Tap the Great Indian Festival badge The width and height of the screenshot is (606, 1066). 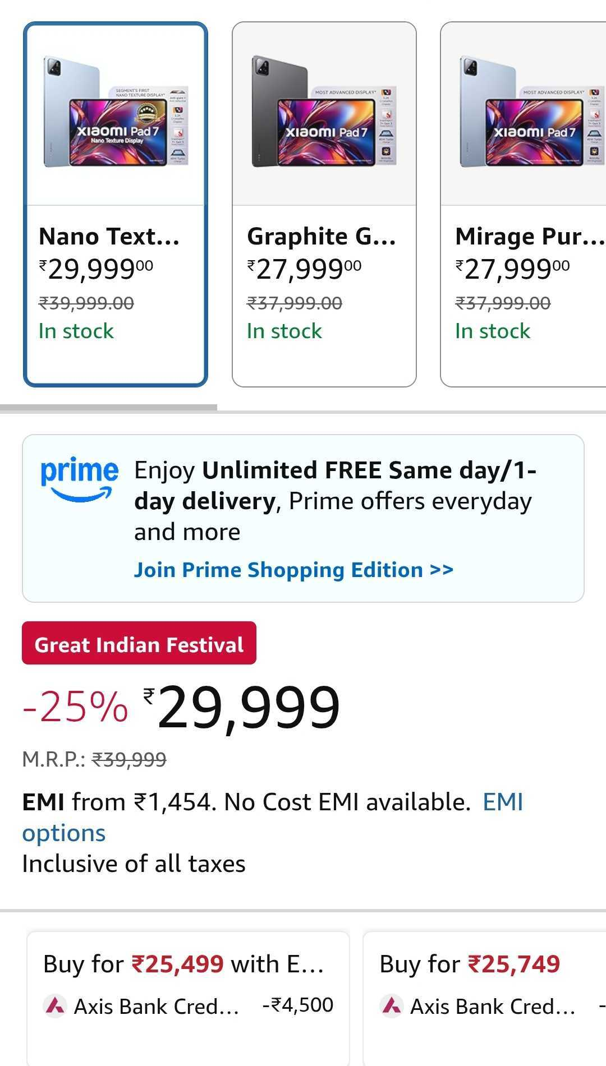(x=139, y=643)
